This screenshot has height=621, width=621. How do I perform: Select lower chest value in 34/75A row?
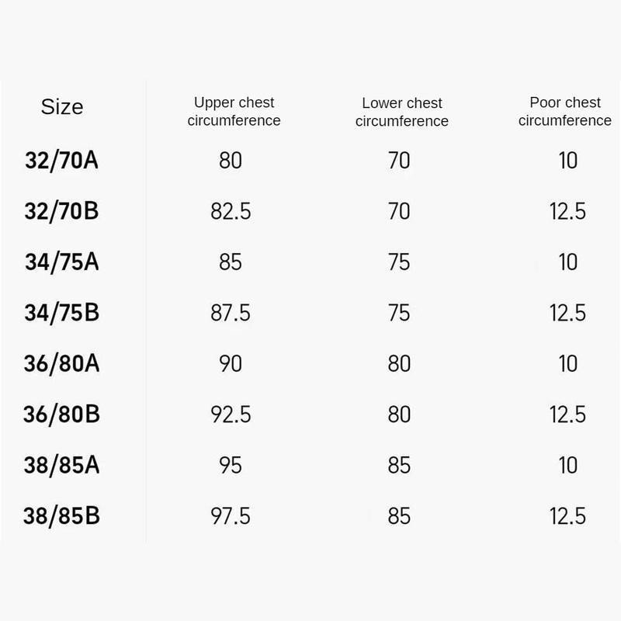pyautogui.click(x=399, y=262)
